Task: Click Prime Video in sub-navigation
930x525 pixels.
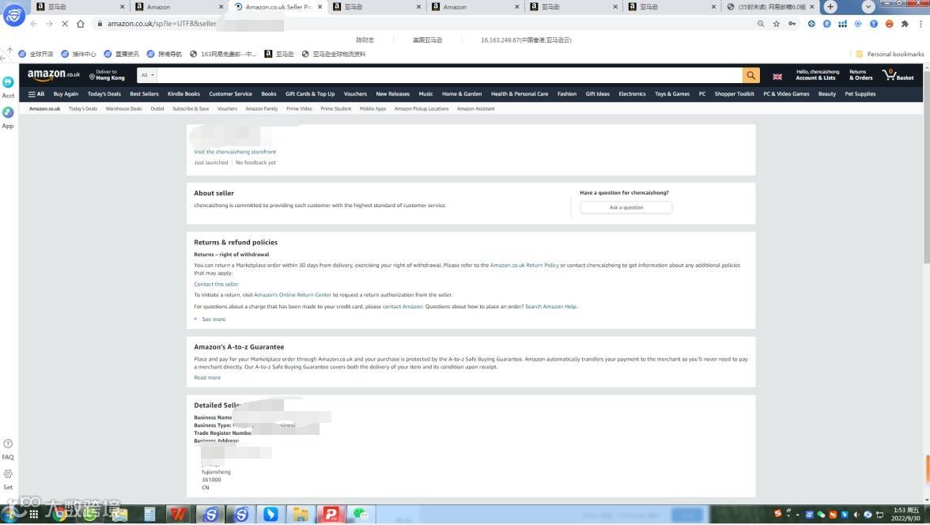Action: point(299,109)
